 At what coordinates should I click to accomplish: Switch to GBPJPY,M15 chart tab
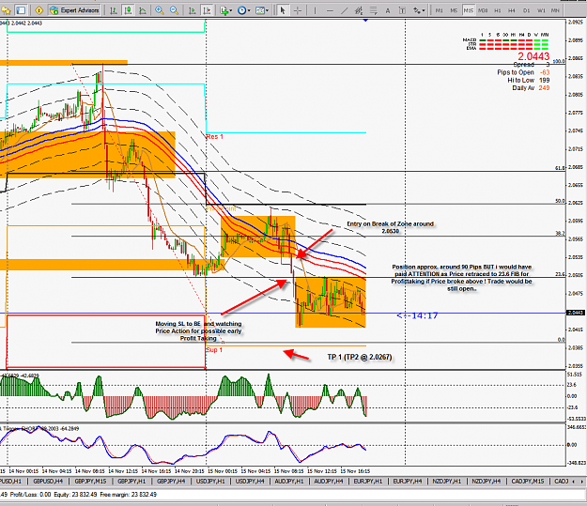tap(90, 481)
